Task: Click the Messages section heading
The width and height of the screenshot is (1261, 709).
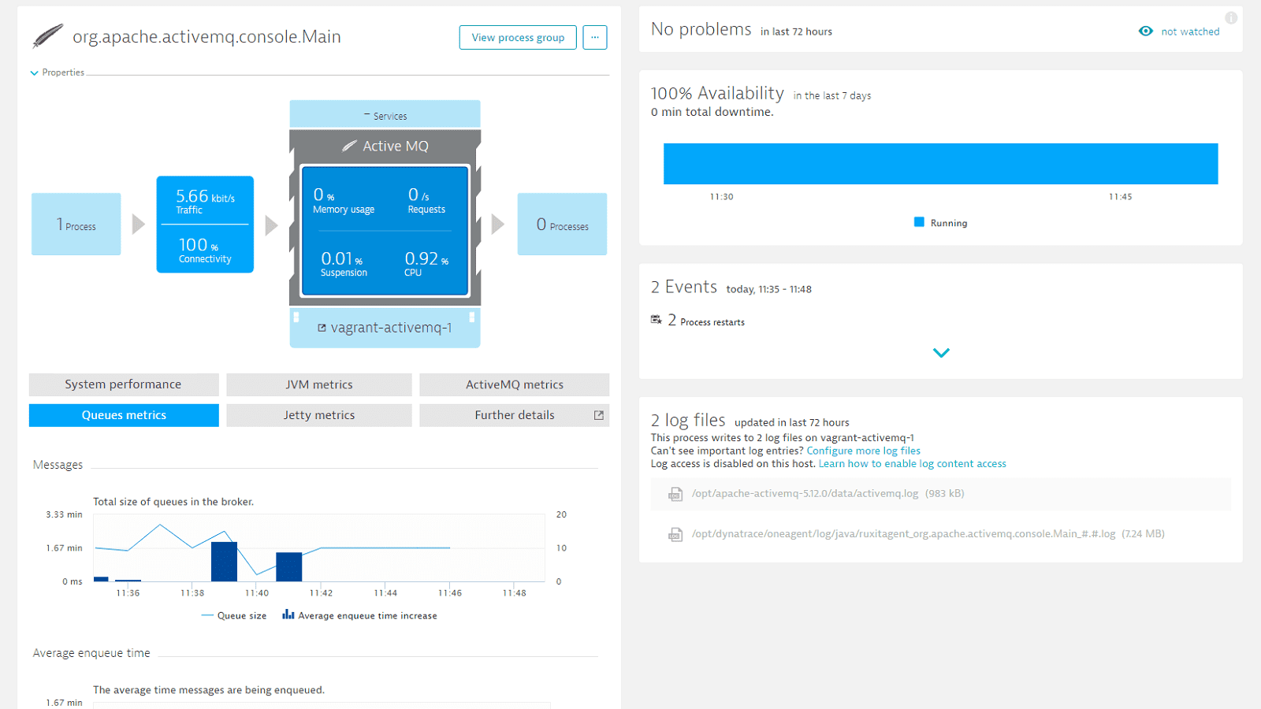Action: (58, 465)
